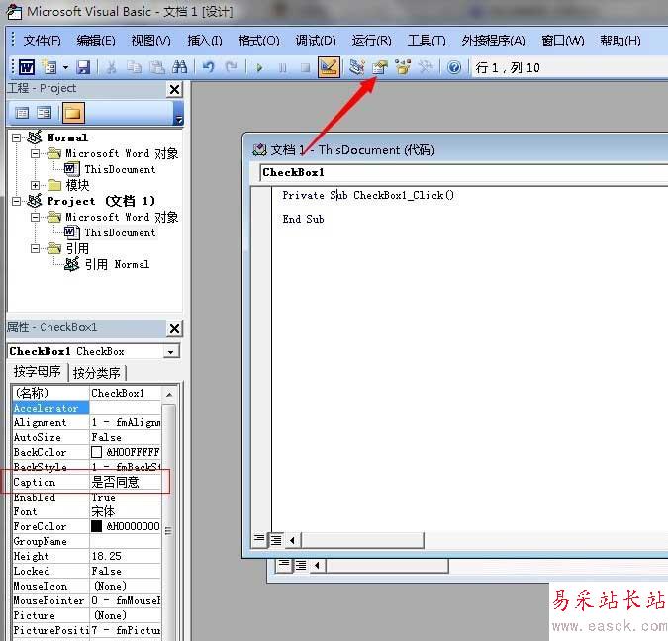Select ThisDocument under Normal project
The width and height of the screenshot is (668, 641).
click(x=120, y=169)
